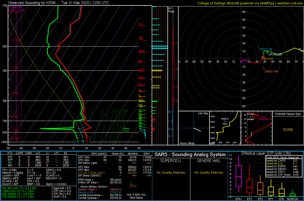Click 'No Quality Matches' under SEVERE HAIL

pos(209,172)
